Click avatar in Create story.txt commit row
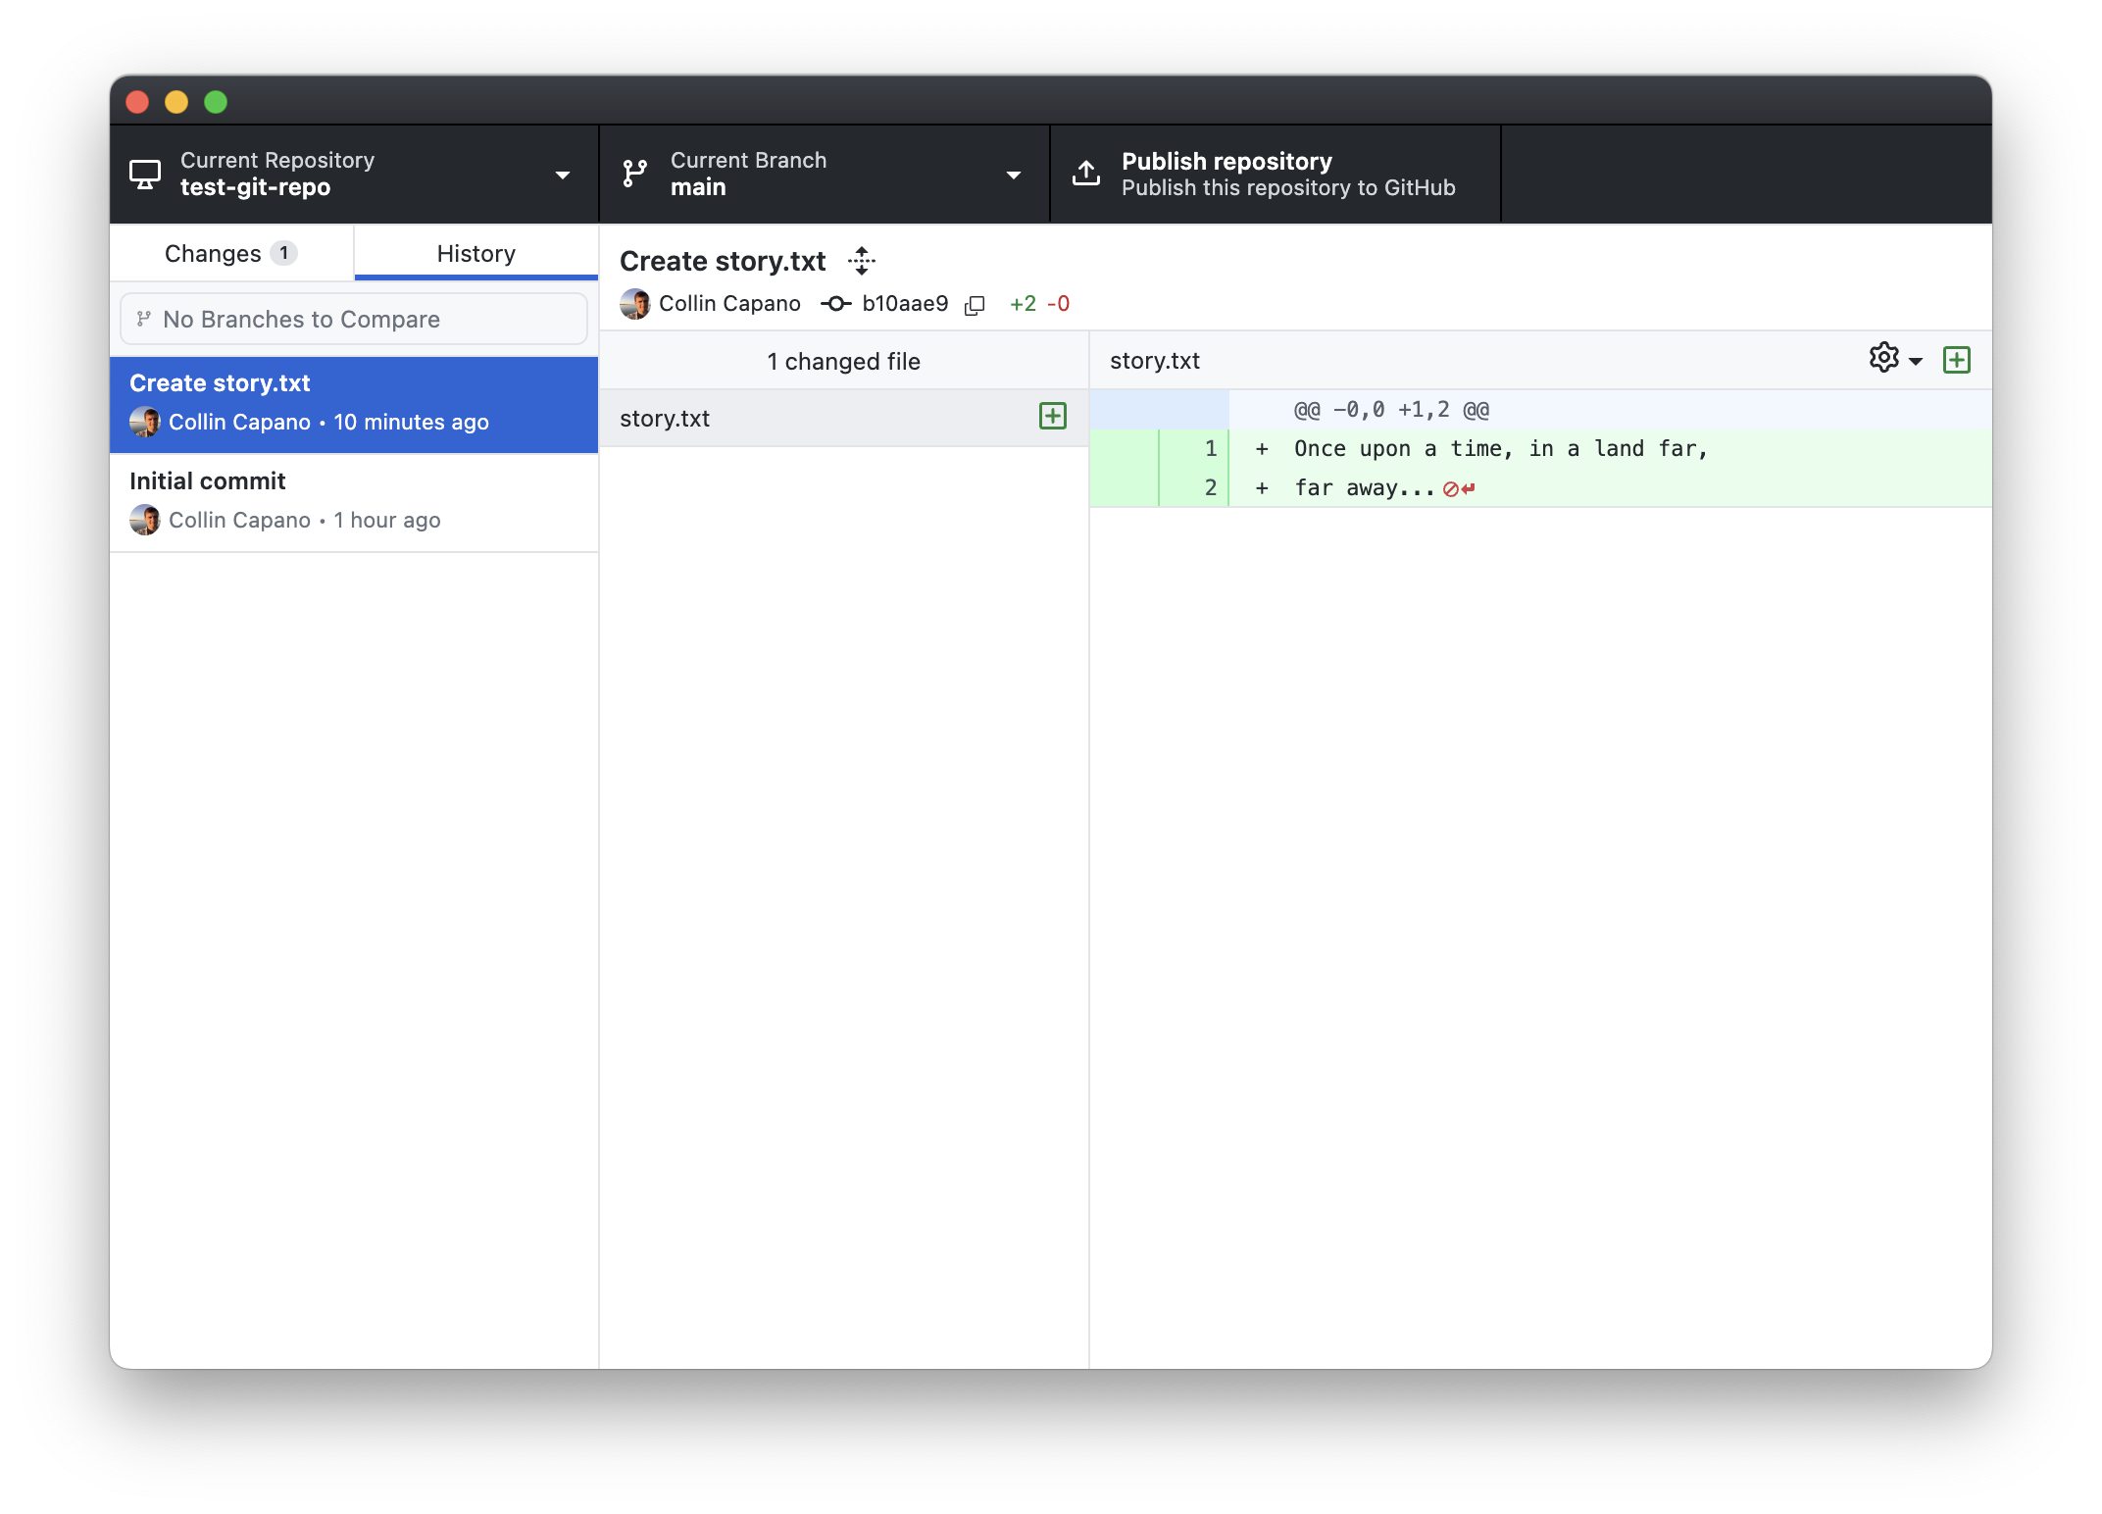 pyautogui.click(x=145, y=422)
